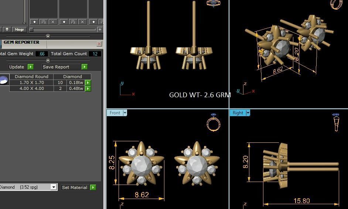Click the quantity 10 cell
The height and width of the screenshot is (209, 348).
pyautogui.click(x=60, y=82)
